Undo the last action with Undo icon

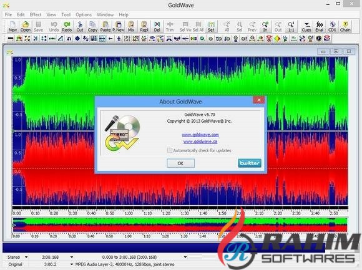coord(54,27)
